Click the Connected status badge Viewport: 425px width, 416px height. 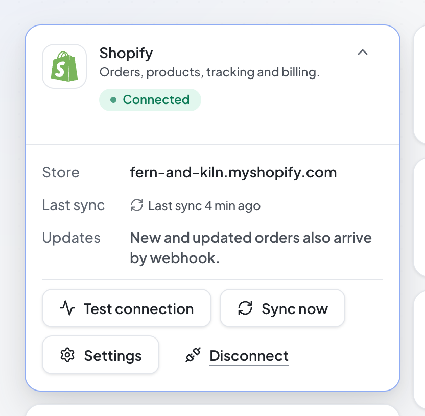tap(150, 100)
